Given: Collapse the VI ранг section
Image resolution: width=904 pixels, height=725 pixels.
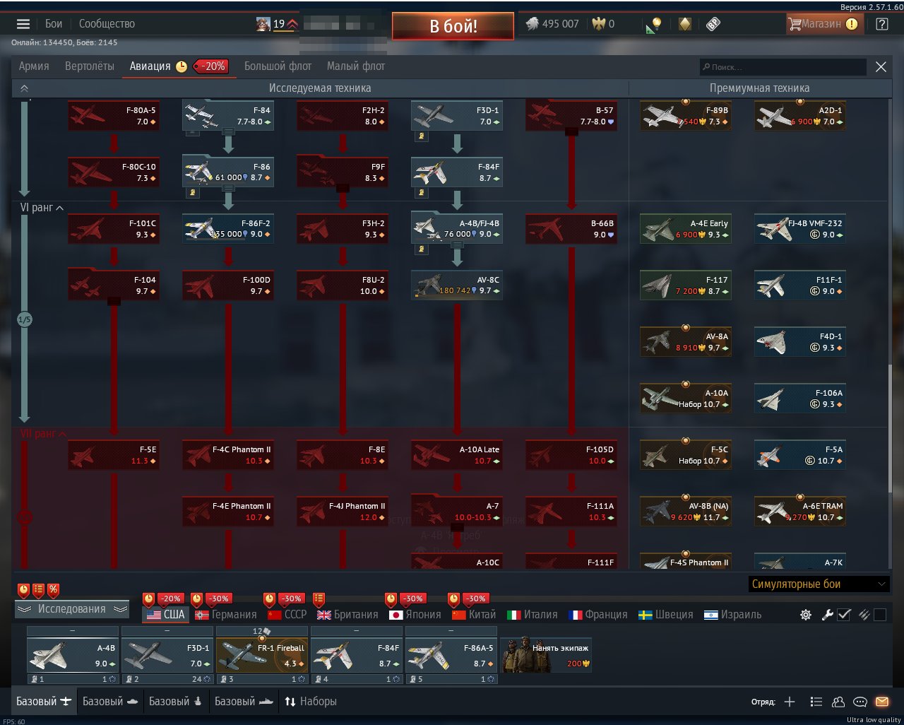Looking at the screenshot, I should pyautogui.click(x=42, y=208).
